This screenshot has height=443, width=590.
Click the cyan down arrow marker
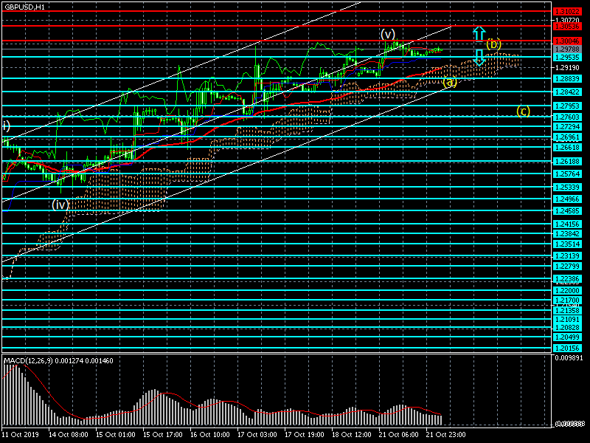pos(479,58)
